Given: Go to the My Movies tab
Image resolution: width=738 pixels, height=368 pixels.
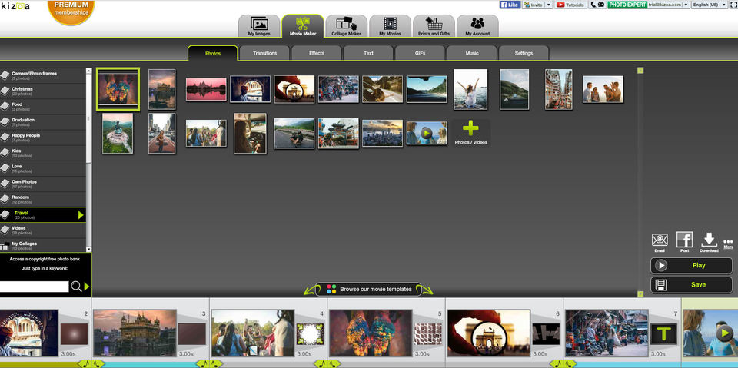Looking at the screenshot, I should click(390, 26).
